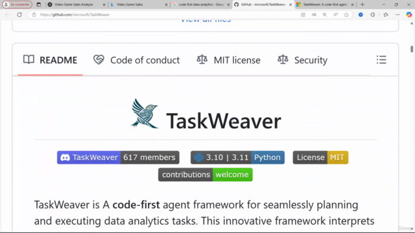
Task: Open the Copilot icon
Action: 409,15
